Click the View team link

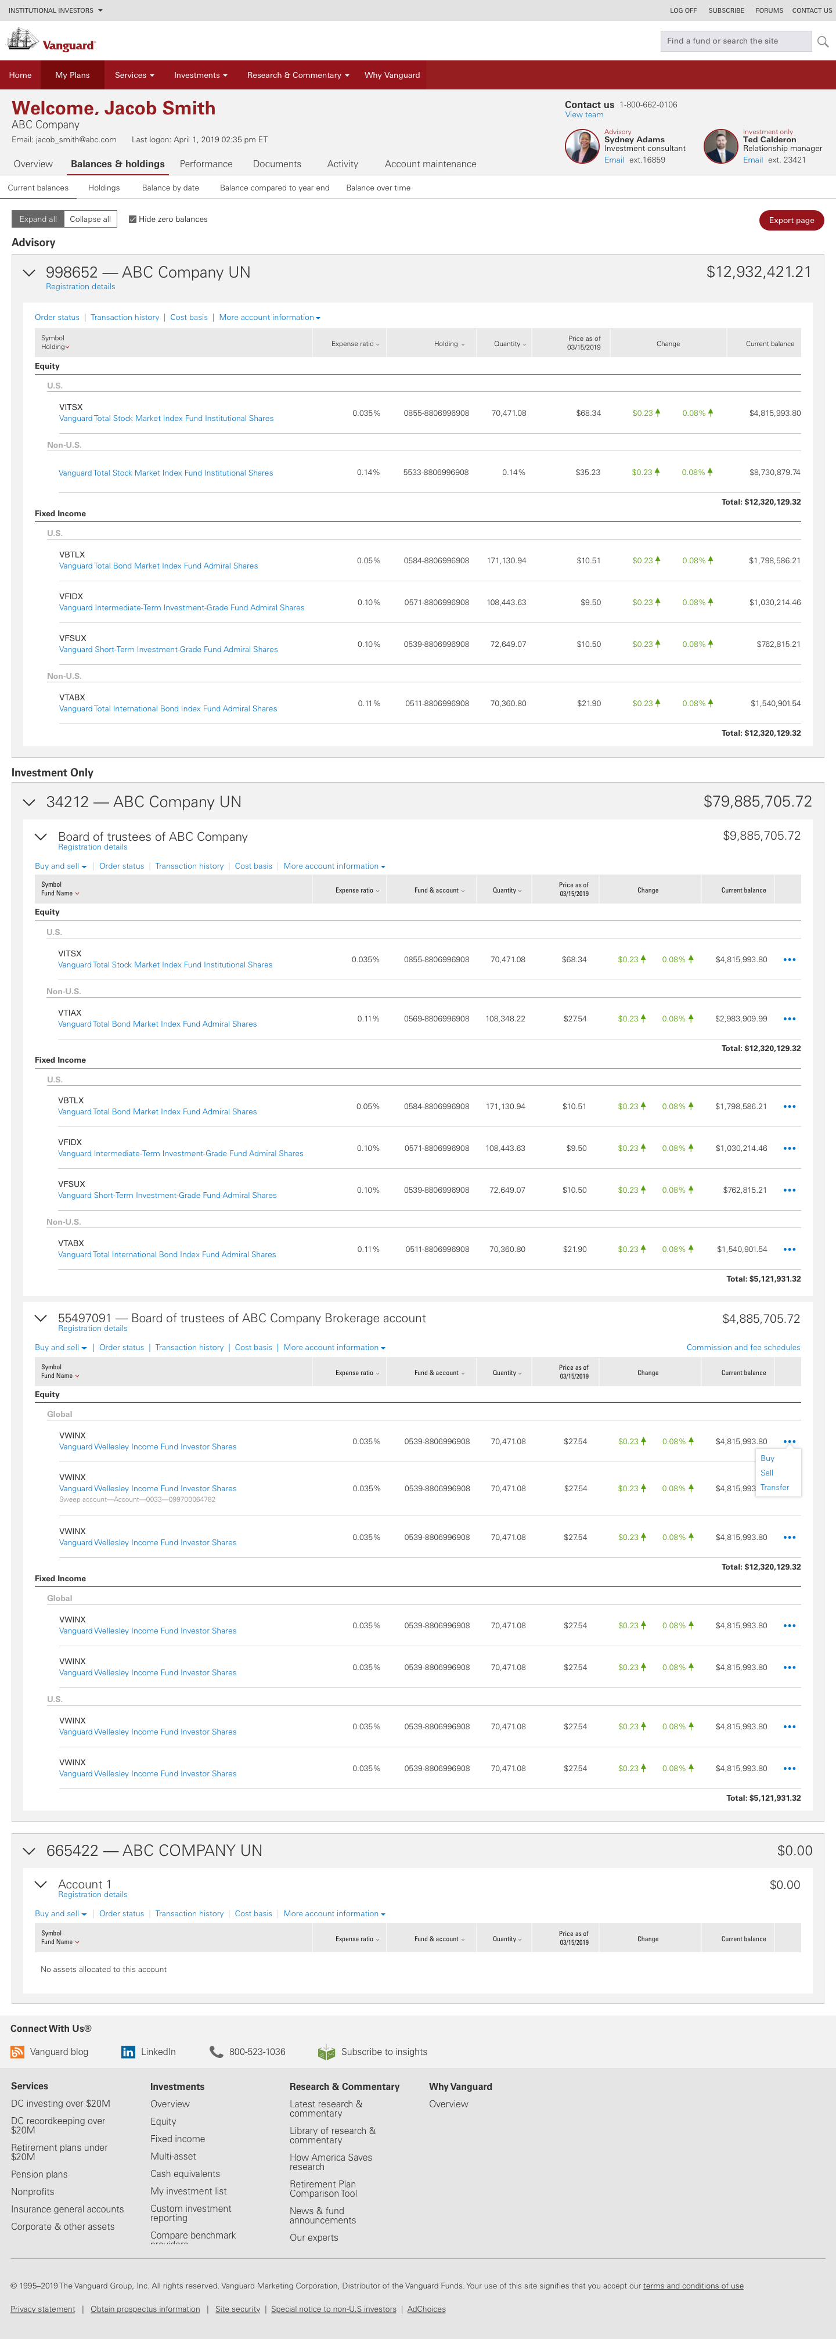583,116
